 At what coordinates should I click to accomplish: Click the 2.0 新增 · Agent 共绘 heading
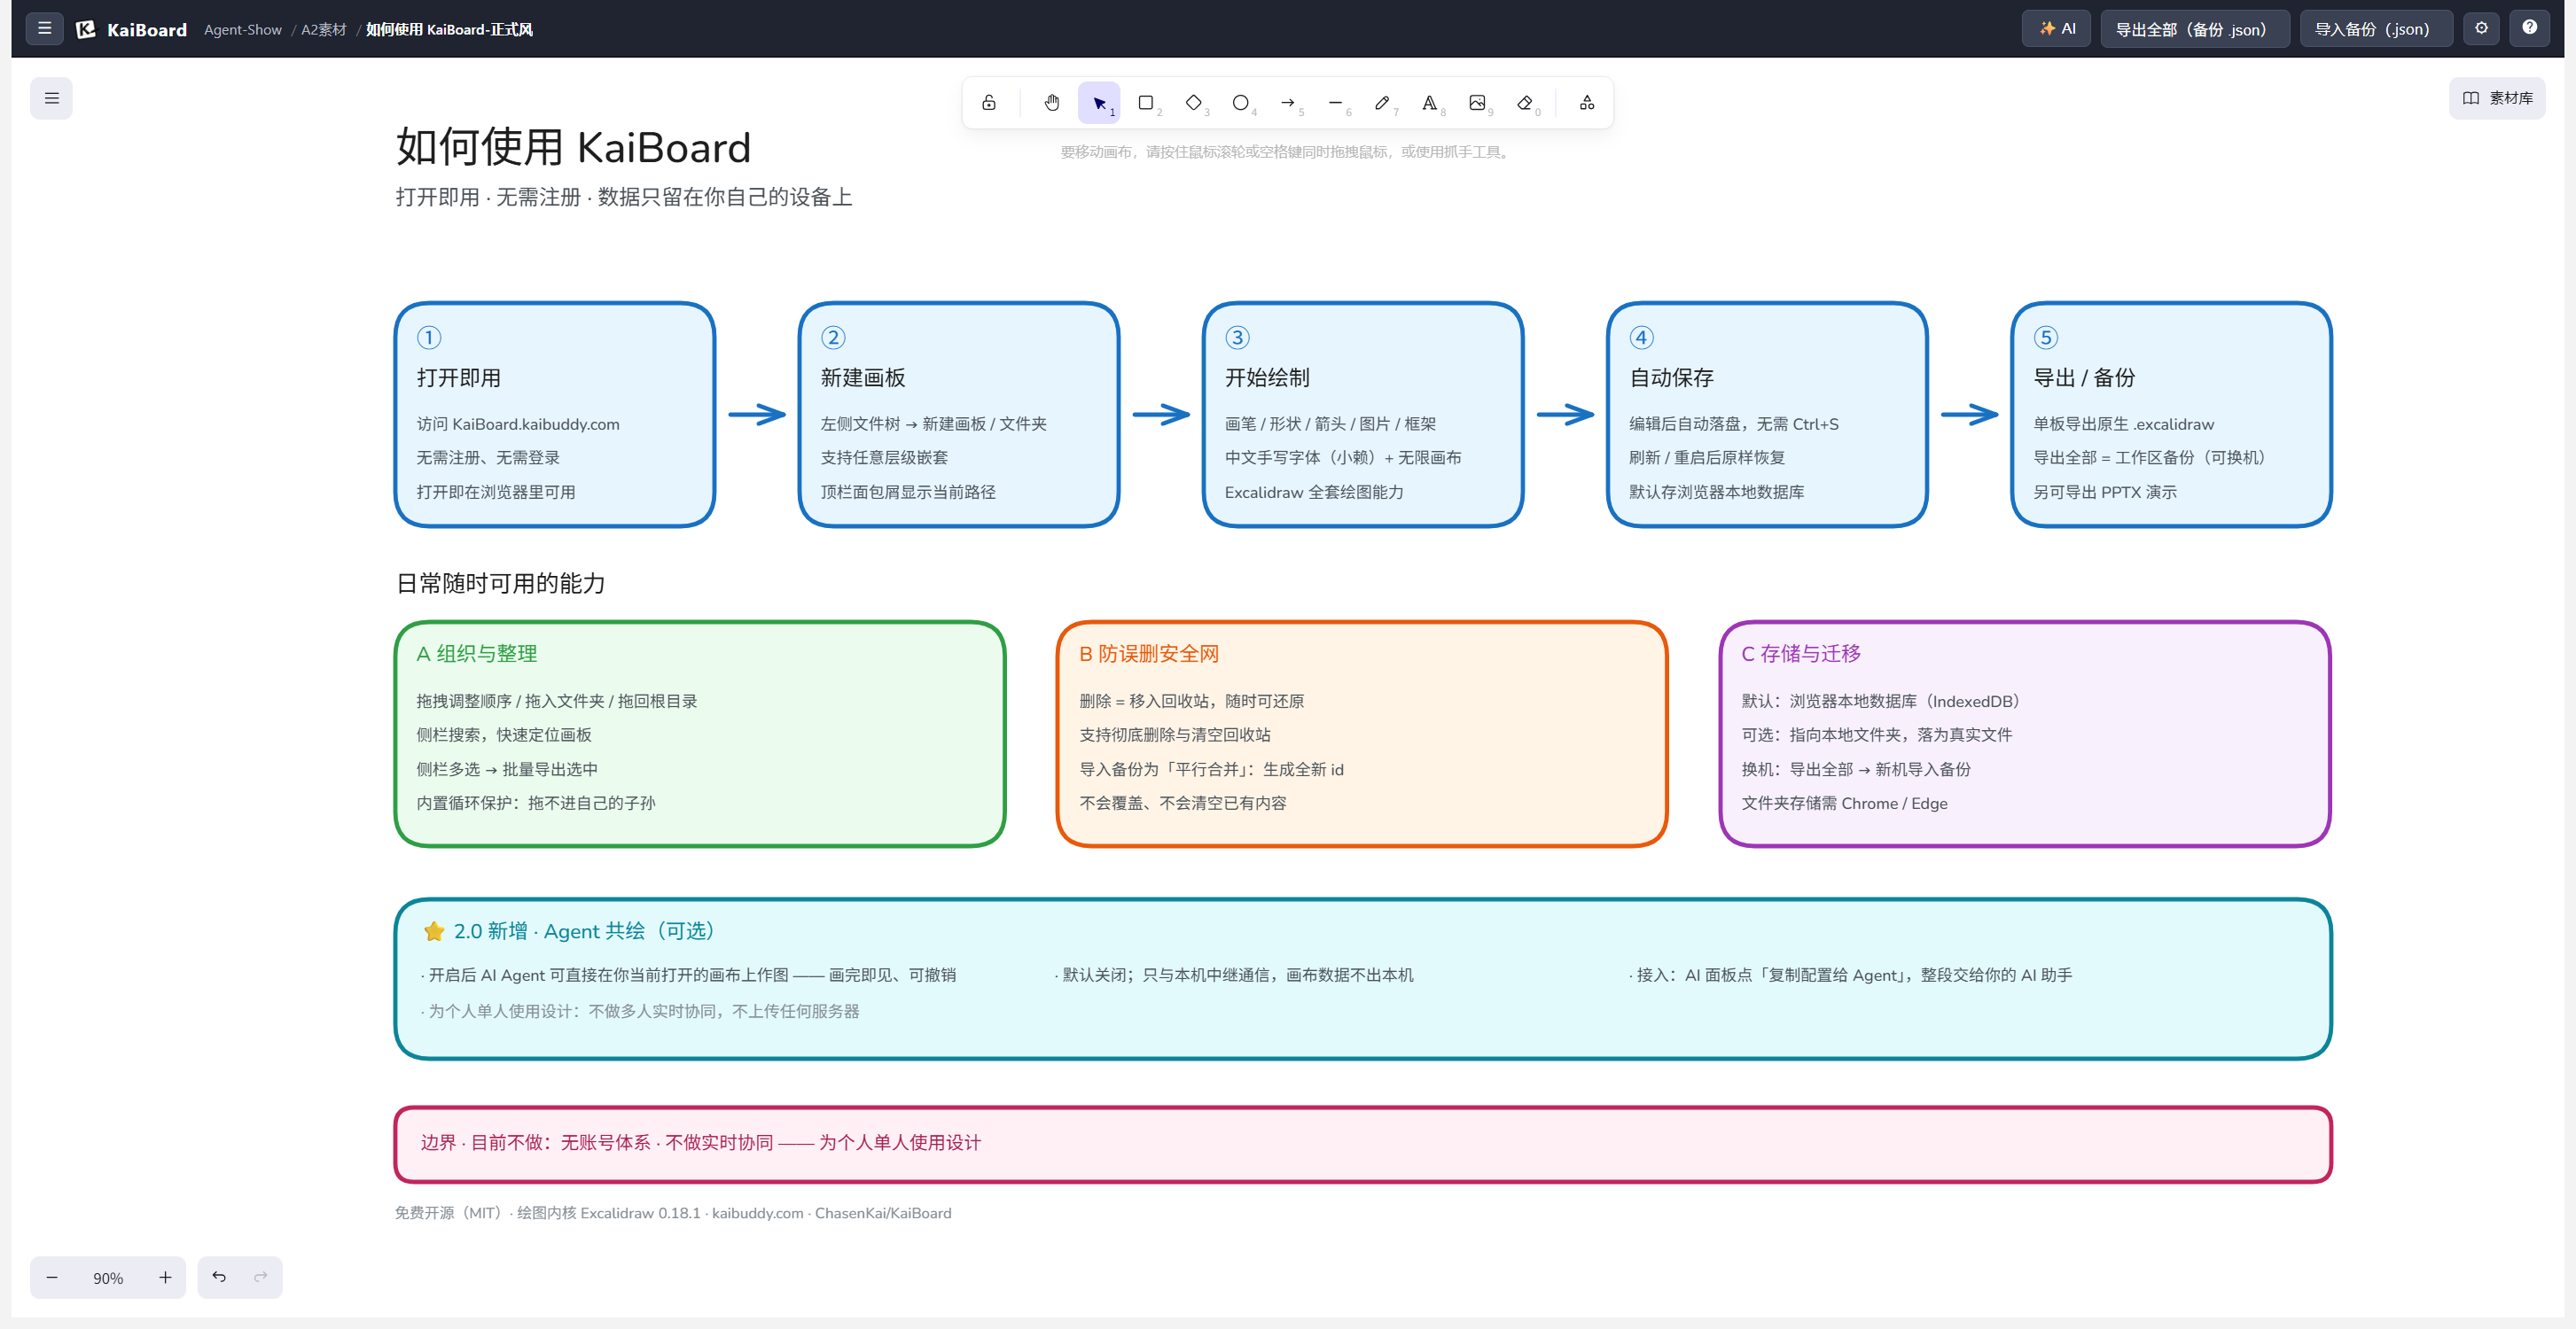point(571,931)
